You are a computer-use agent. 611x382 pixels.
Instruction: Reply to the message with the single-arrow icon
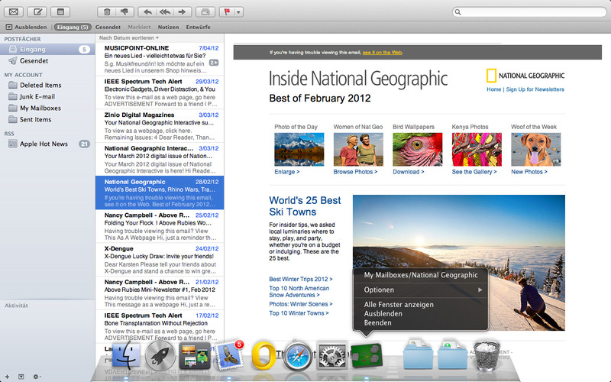pos(147,11)
